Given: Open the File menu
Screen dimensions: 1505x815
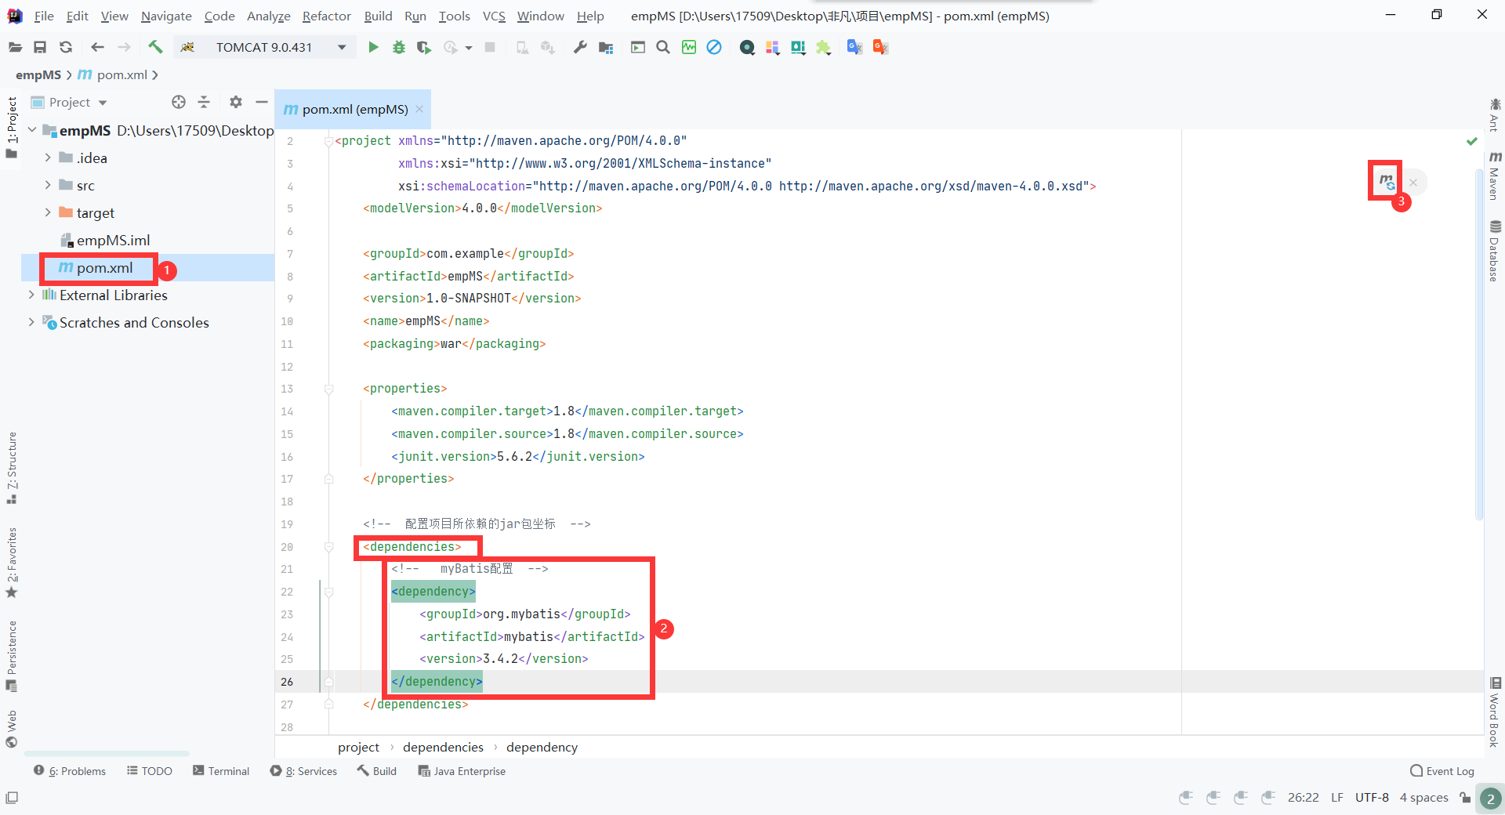Looking at the screenshot, I should (x=44, y=16).
